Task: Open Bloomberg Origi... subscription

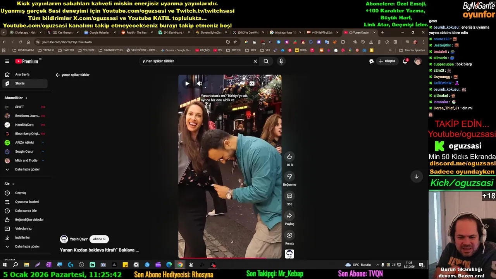Action: pos(25,134)
